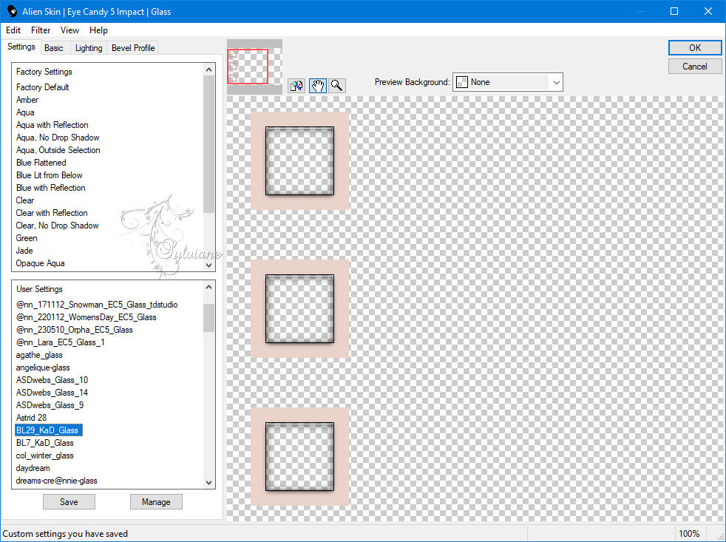Click the OK button
726x542 pixels.
[x=694, y=48]
